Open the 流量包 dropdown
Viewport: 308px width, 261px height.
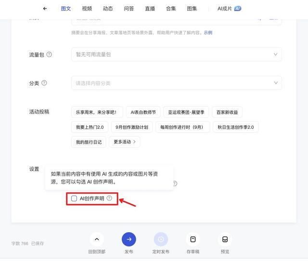pyautogui.click(x=177, y=54)
